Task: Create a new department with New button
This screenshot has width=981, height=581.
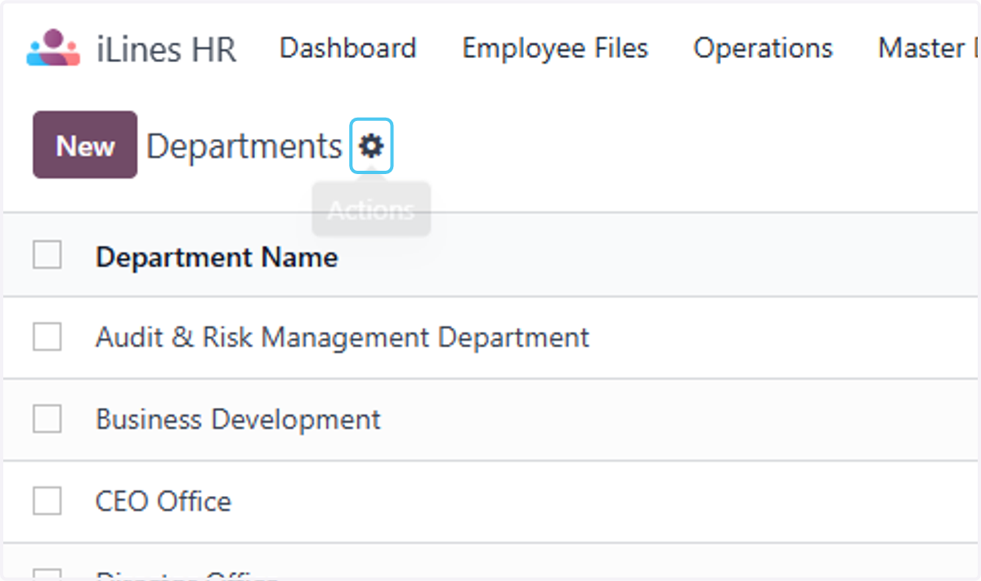Action: 85,145
